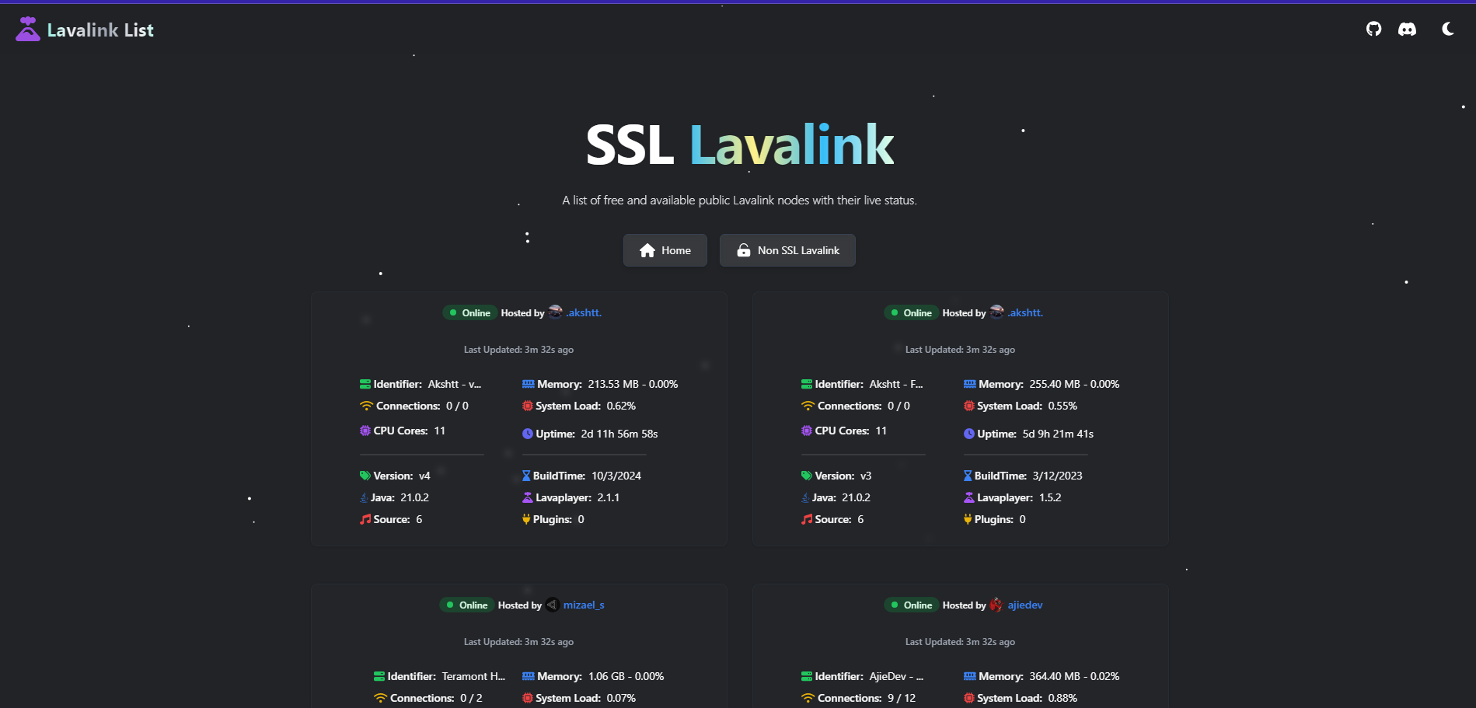Click Lavaplayer icon beside 2.1.1
The image size is (1476, 708).
pos(528,497)
